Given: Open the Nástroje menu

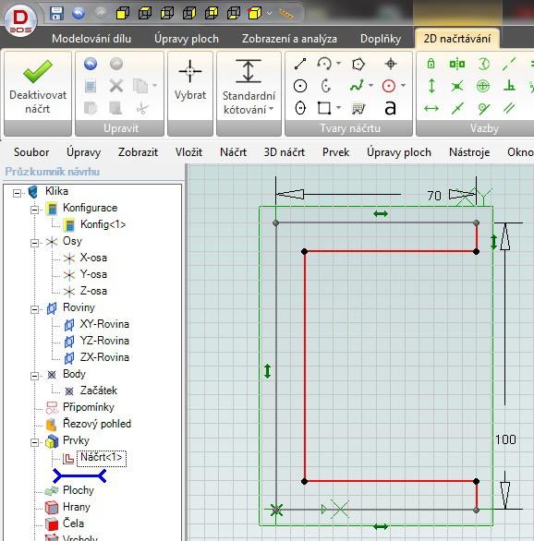Looking at the screenshot, I should click(x=469, y=152).
